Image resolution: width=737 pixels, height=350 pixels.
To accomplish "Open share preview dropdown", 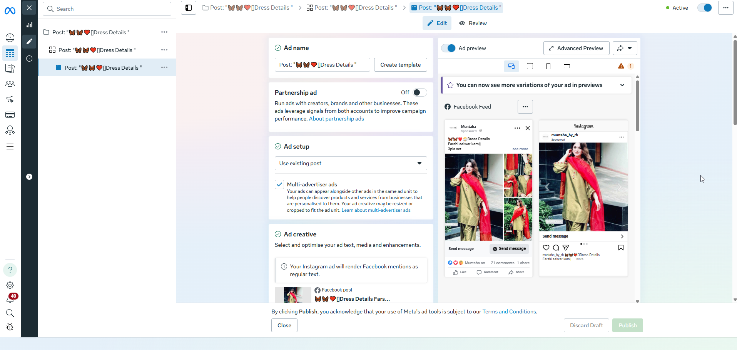I will tap(625, 48).
